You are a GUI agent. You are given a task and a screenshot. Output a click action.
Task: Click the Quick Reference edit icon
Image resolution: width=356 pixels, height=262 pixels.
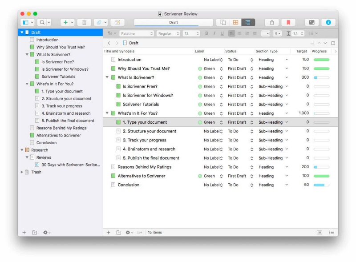click(117, 22)
